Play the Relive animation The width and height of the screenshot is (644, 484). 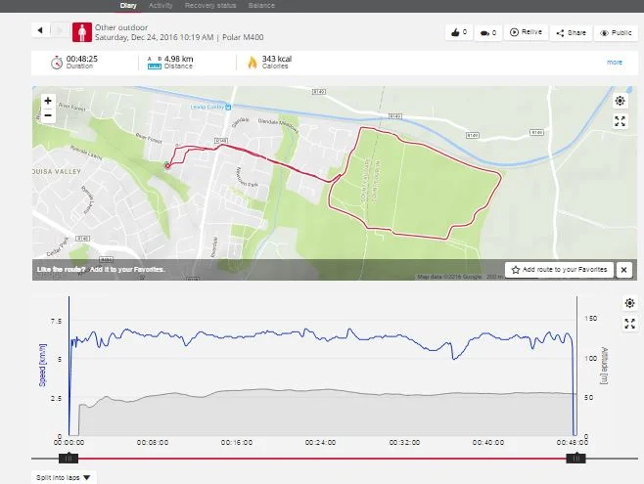[x=526, y=32]
